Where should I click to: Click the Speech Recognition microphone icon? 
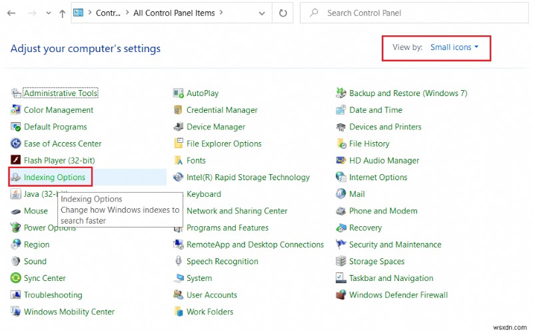179,262
